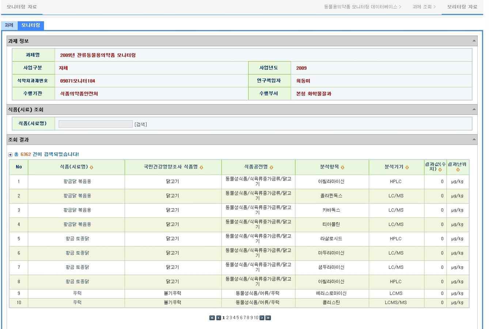Select row 1 analyte 아빌라마이신

[331, 182]
